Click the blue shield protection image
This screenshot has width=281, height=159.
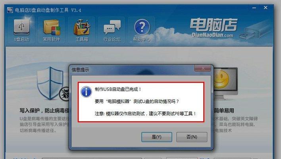pyautogui.click(x=50, y=83)
